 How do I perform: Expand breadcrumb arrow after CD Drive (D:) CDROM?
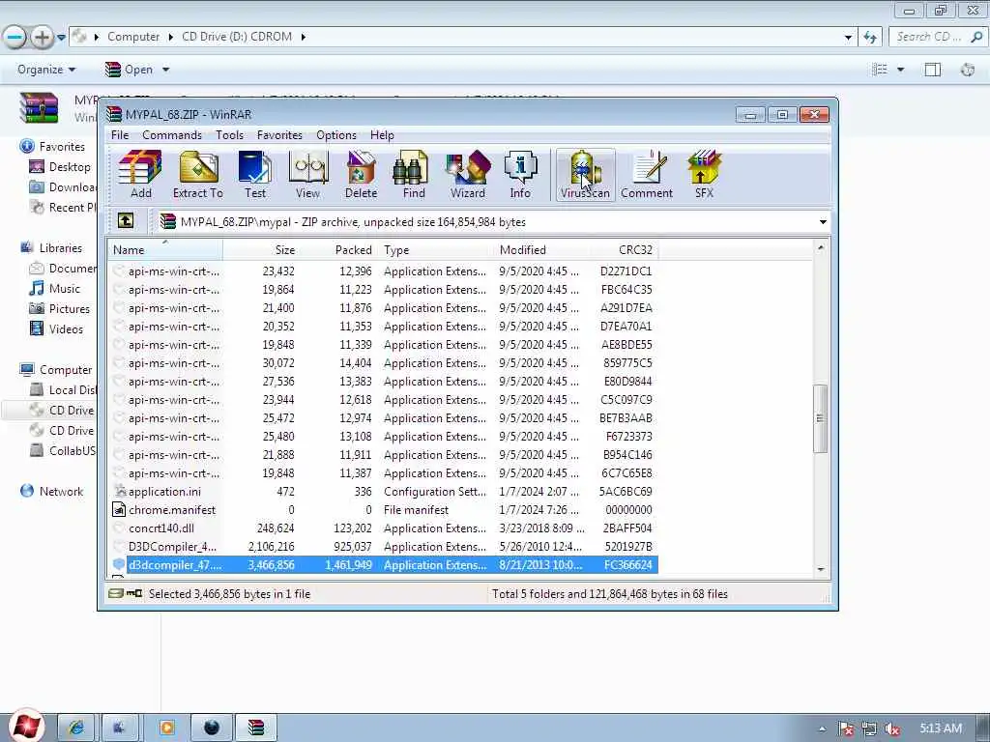click(303, 38)
